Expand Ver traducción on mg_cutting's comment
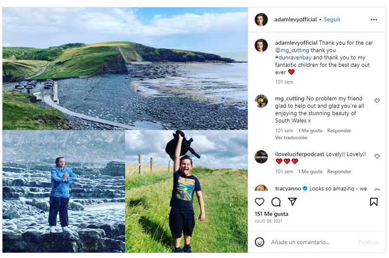The image size is (389, 258). [x=291, y=137]
